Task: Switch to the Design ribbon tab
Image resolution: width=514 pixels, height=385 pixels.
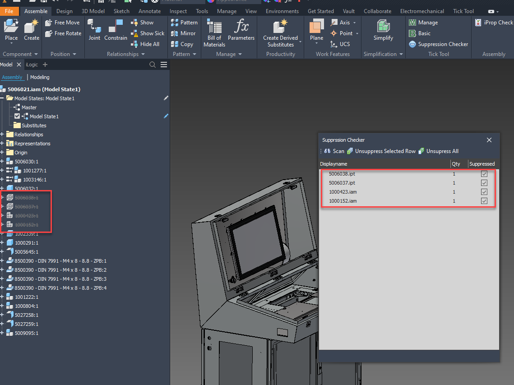Action: tap(64, 11)
